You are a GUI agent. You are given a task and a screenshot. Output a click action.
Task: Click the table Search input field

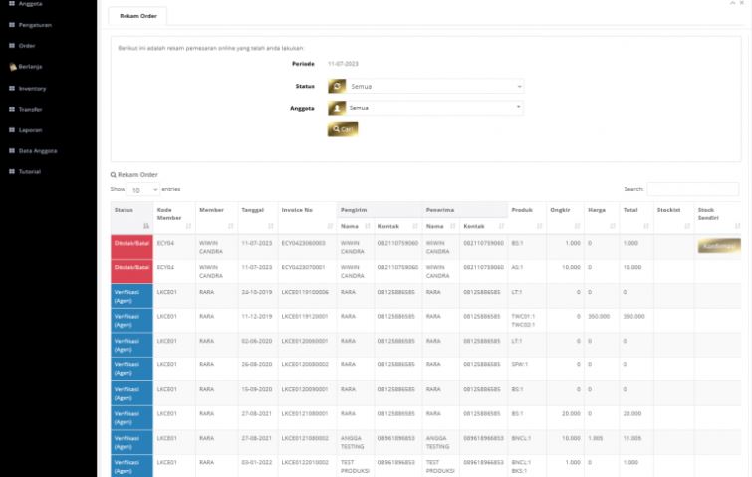tap(692, 189)
